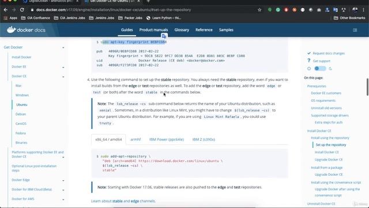Click the Request docs changes checkmark icon
Screen dimensions: 369x208
(x=309, y=53)
